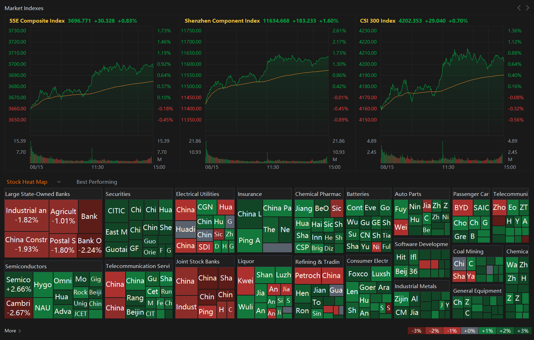Open the Semiconductors sector header
The height and width of the screenshot is (340, 534).
(x=53, y=266)
